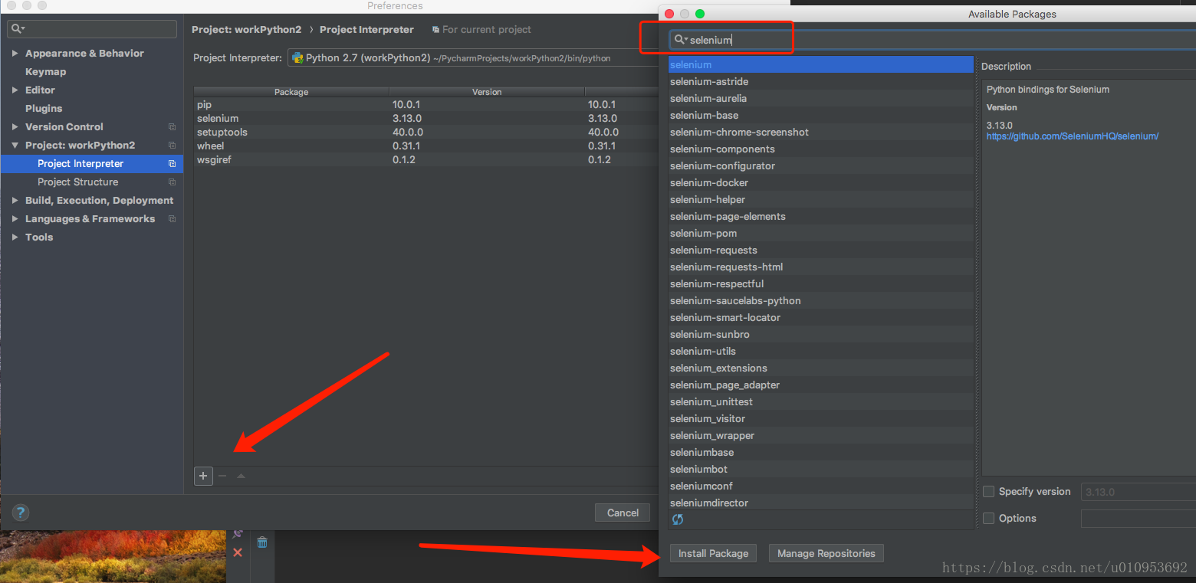The image size is (1196, 583).
Task: Select selenium-requests-html package
Action: (821, 267)
